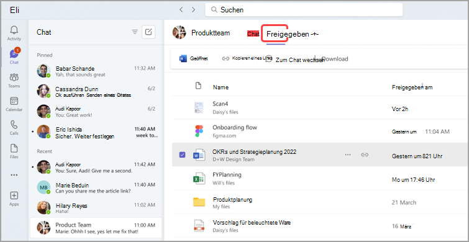Click the forward navigation arrow
The image size is (469, 242).
click(193, 10)
